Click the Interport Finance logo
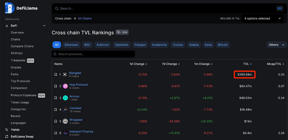Screen dimensions: 288x140 (65, 133)
